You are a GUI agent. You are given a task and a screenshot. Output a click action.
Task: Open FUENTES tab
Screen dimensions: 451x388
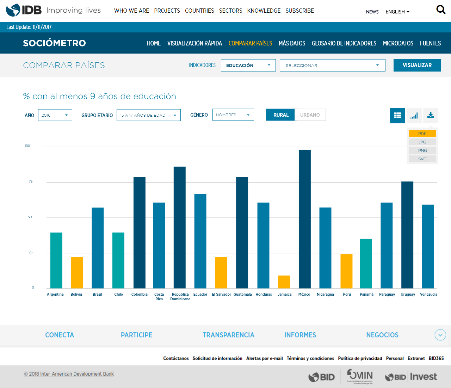tap(430, 43)
